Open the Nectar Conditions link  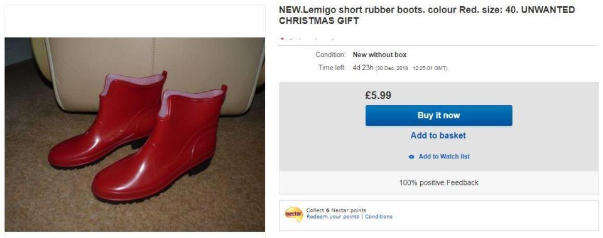point(378,217)
